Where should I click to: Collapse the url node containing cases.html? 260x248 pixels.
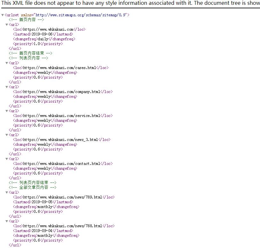pos(7,63)
